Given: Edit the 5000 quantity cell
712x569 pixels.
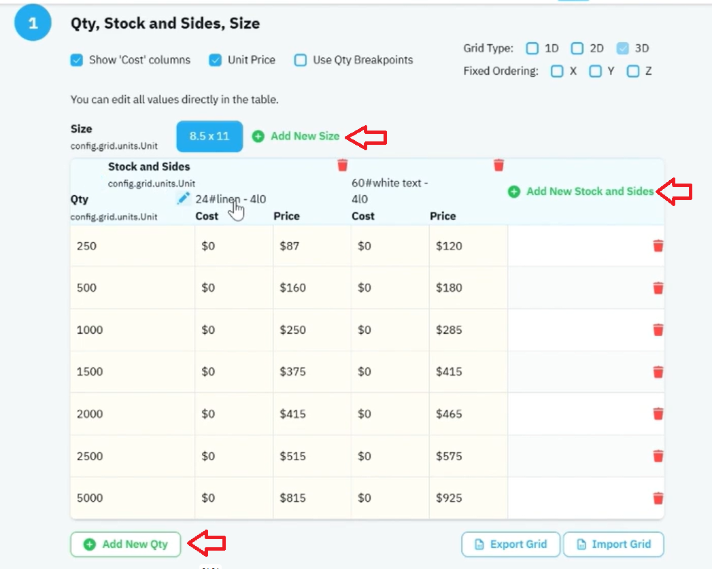Looking at the screenshot, I should tap(133, 498).
